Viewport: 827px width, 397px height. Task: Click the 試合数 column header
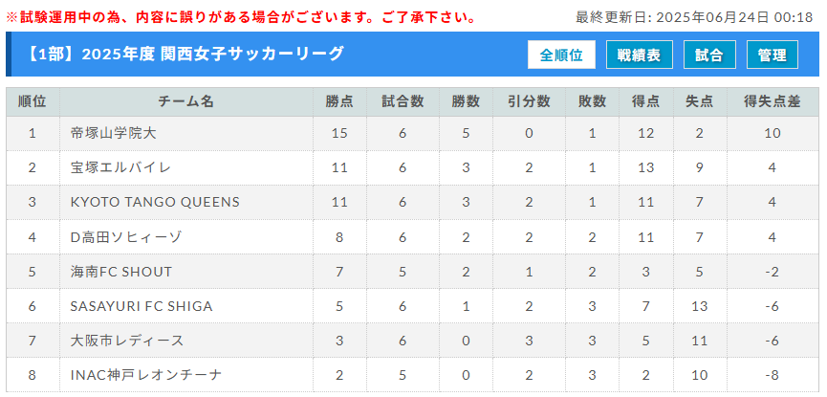403,102
